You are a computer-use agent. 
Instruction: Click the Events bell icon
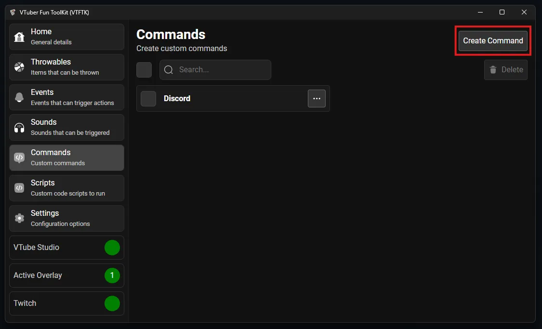pyautogui.click(x=19, y=97)
